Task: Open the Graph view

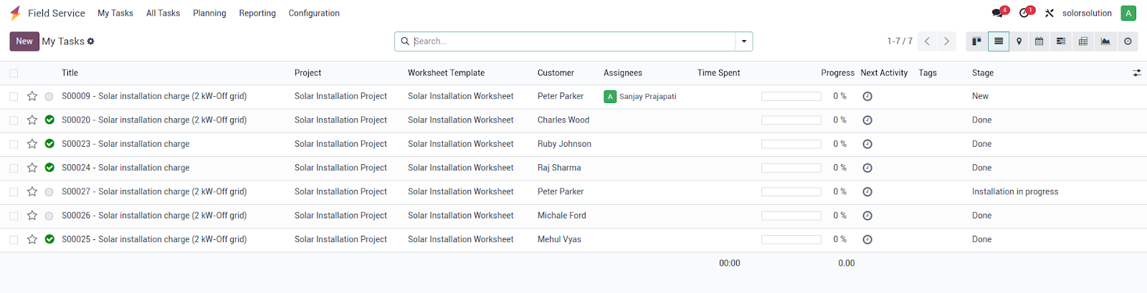Action: (x=1105, y=42)
